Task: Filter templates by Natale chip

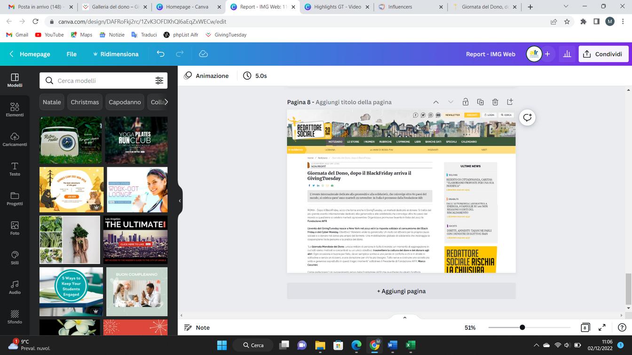Action: (x=52, y=102)
